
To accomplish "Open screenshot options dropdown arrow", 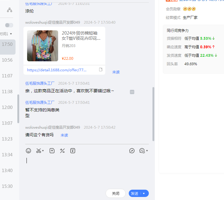I will coord(43,151).
